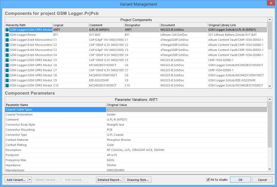Click the component icon in the C5 row

[x=7, y=60]
